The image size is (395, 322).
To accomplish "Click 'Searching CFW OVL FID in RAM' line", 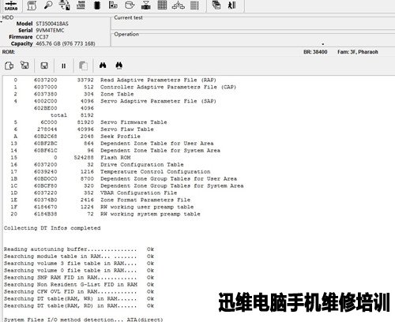I will (79, 292).
